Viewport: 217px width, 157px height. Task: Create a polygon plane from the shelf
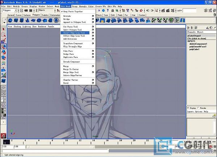point(33,21)
